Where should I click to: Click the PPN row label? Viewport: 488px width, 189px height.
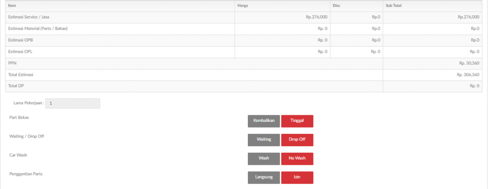click(12, 63)
